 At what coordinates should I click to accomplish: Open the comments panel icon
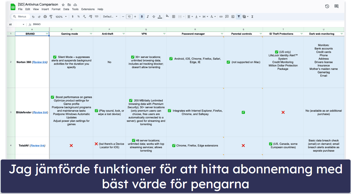coord(336,6)
